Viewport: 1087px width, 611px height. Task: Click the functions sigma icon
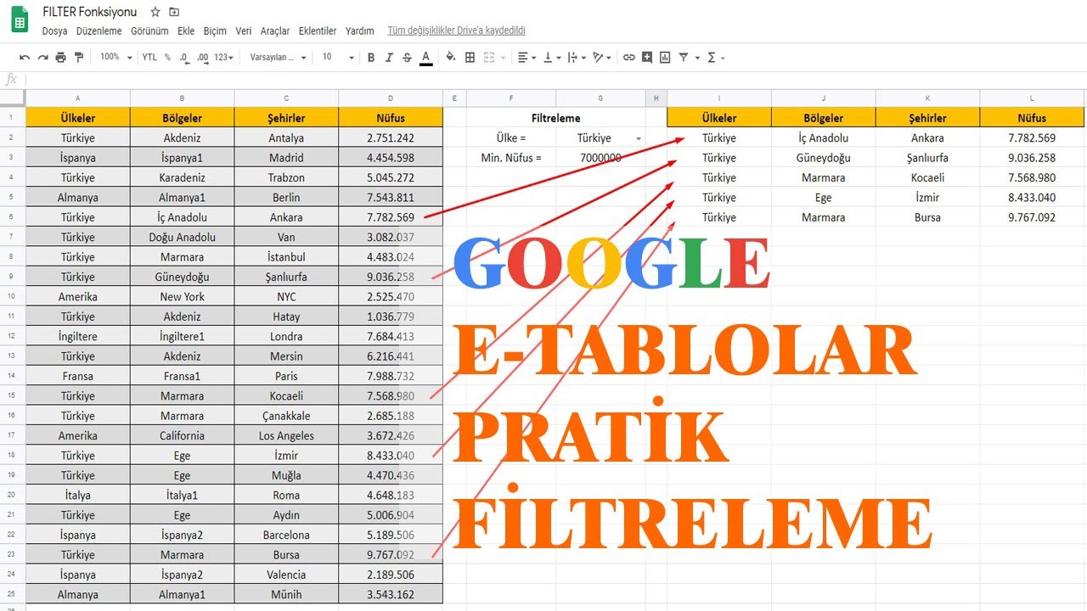pyautogui.click(x=712, y=58)
